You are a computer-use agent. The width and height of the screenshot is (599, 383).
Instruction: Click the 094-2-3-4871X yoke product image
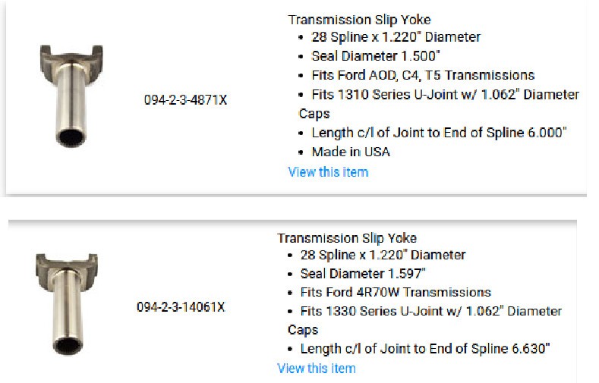tap(70, 95)
